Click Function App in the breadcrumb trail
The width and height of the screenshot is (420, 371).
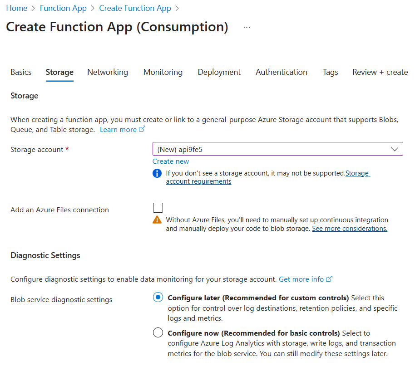tap(63, 8)
